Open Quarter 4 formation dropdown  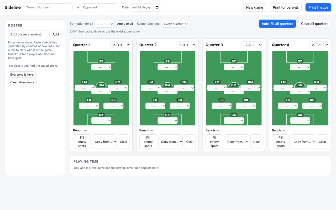(x=319, y=45)
